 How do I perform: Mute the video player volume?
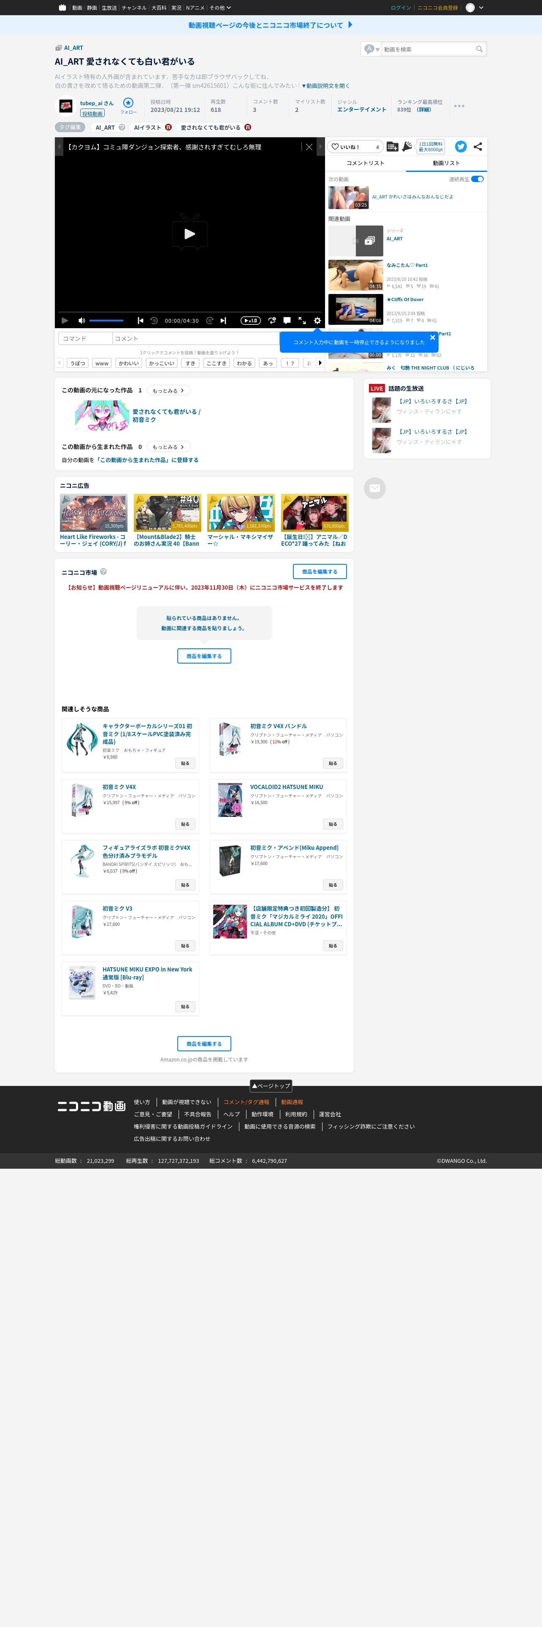click(x=81, y=320)
